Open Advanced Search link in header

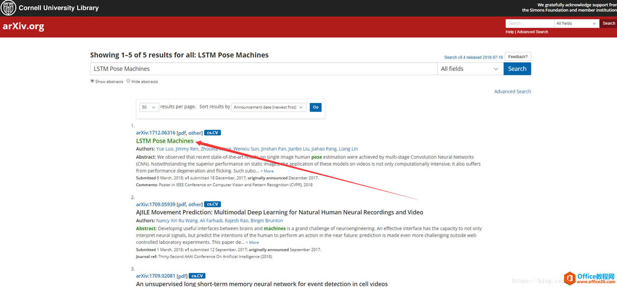(x=532, y=32)
